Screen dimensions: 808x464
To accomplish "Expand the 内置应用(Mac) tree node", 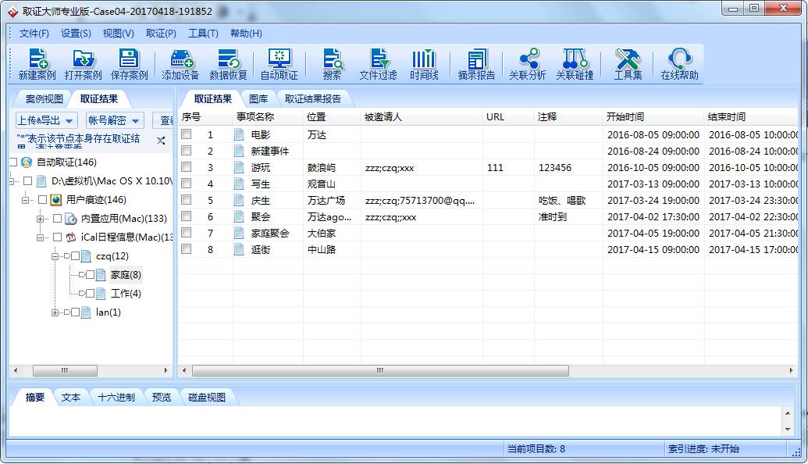I will [x=41, y=219].
